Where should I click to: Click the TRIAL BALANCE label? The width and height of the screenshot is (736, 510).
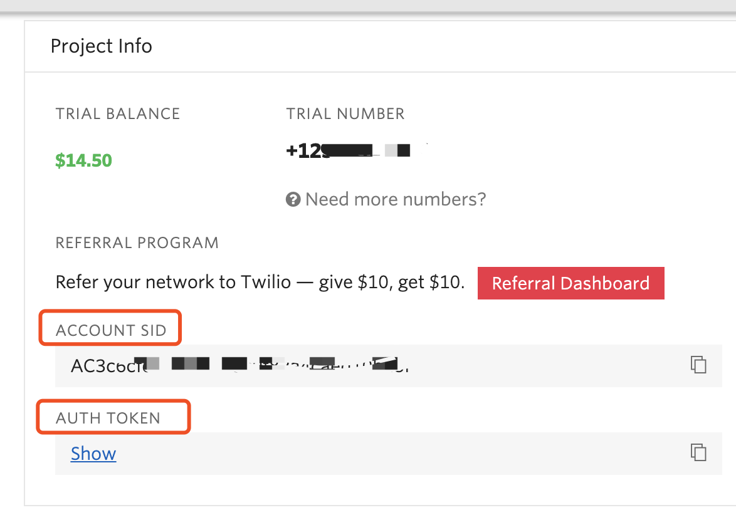[118, 114]
